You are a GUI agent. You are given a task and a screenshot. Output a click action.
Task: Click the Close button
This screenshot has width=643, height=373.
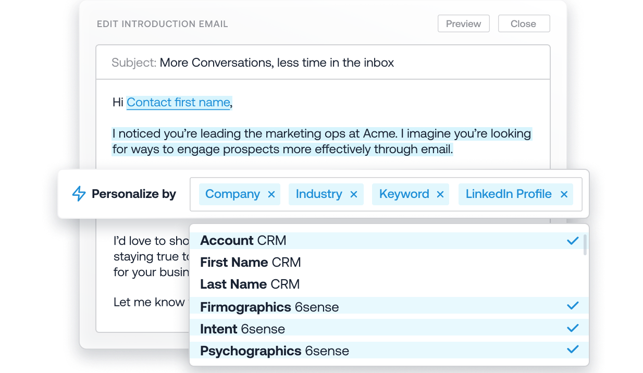[x=524, y=24]
